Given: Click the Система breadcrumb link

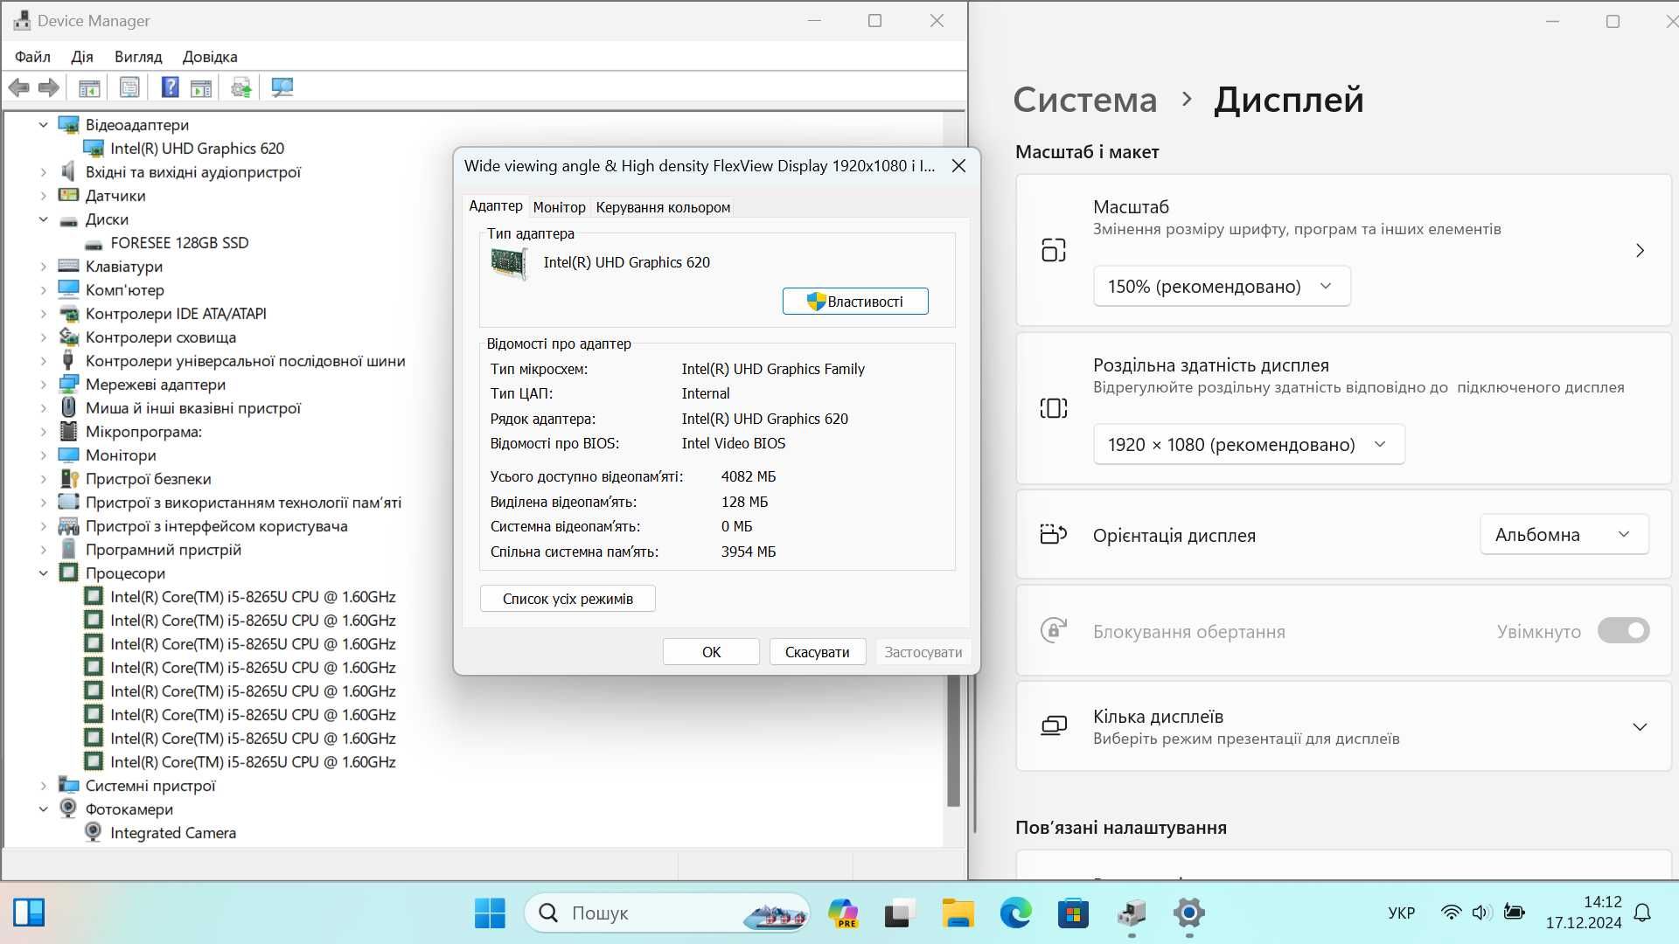Looking at the screenshot, I should pos(1084,100).
